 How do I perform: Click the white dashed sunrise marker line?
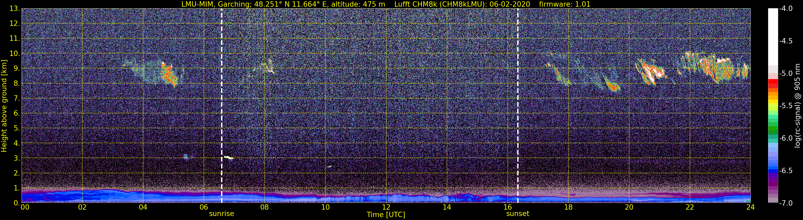click(222, 106)
